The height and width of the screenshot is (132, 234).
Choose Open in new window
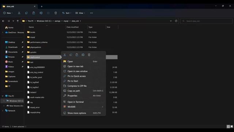point(83,71)
